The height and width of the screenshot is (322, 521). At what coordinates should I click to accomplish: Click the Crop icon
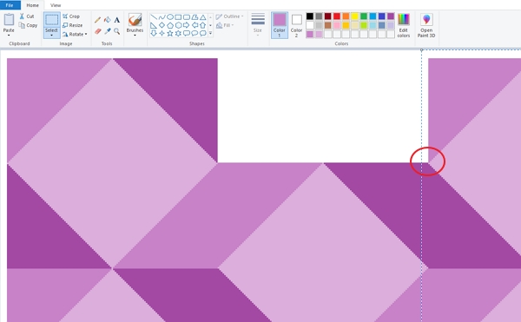65,16
